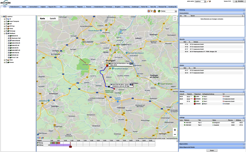Click the green Erfolgreich status icon
Viewport: 246px width, 152px height.
click(x=213, y=123)
